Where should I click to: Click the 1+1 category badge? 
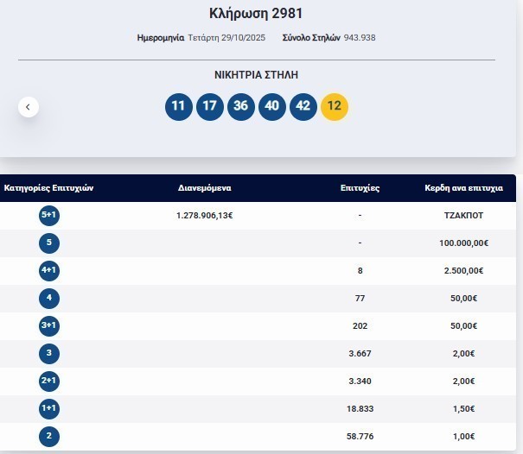(49, 409)
